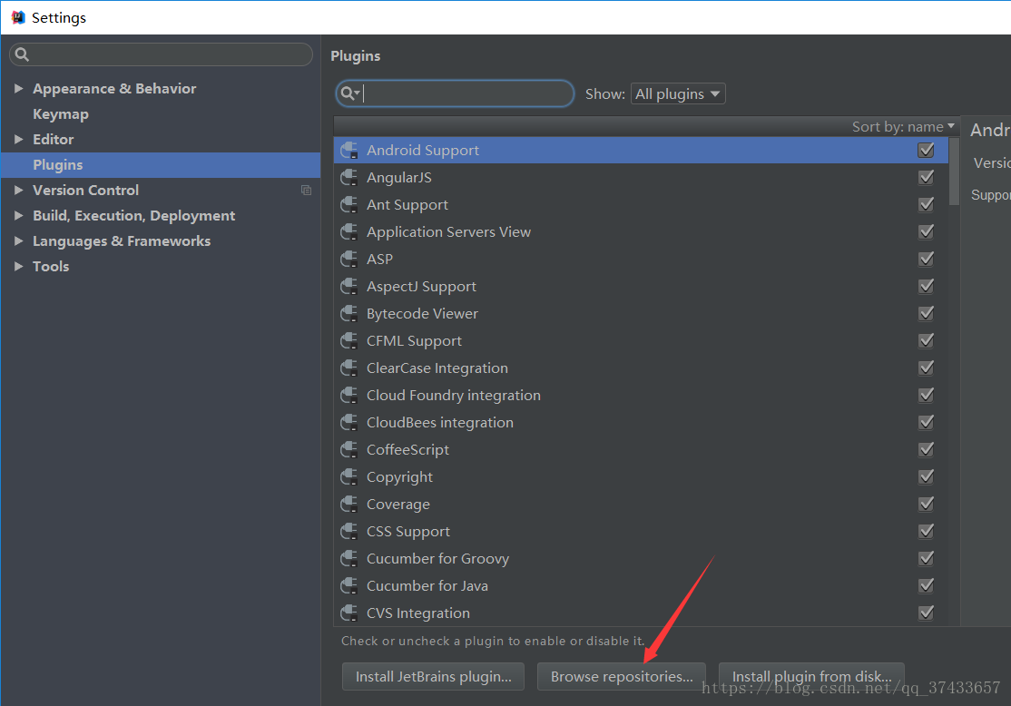
Task: Uncheck the Coverage plugin checkbox
Action: 926,504
